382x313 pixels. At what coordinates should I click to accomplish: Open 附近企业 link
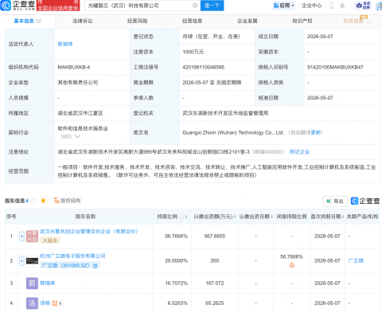click(x=299, y=152)
